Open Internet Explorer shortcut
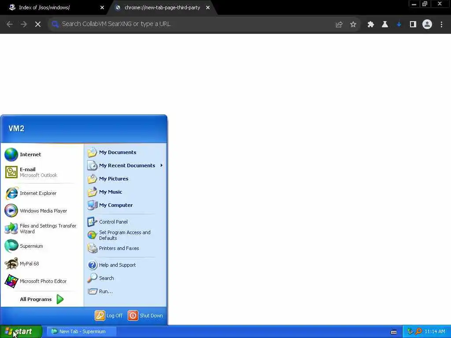Image resolution: width=451 pixels, height=338 pixels. (42, 193)
